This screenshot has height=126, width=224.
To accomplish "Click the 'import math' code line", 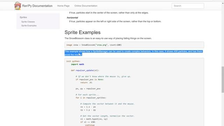I will (x=77, y=64).
